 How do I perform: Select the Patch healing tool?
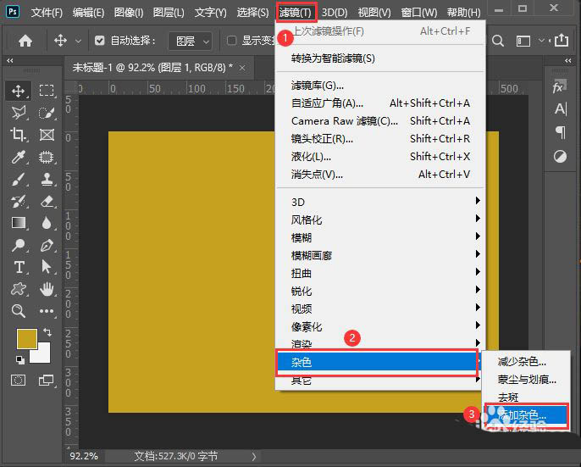pos(47,157)
